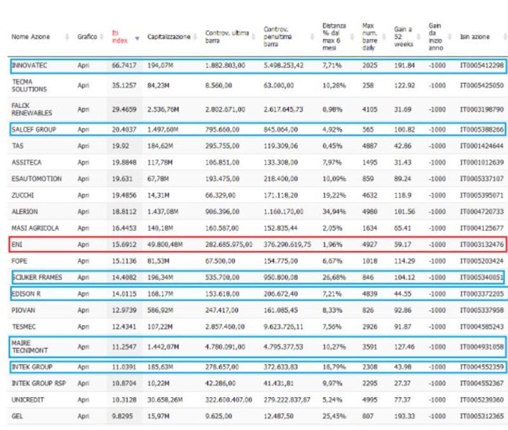Click the value 282.685.975,00

229,245
